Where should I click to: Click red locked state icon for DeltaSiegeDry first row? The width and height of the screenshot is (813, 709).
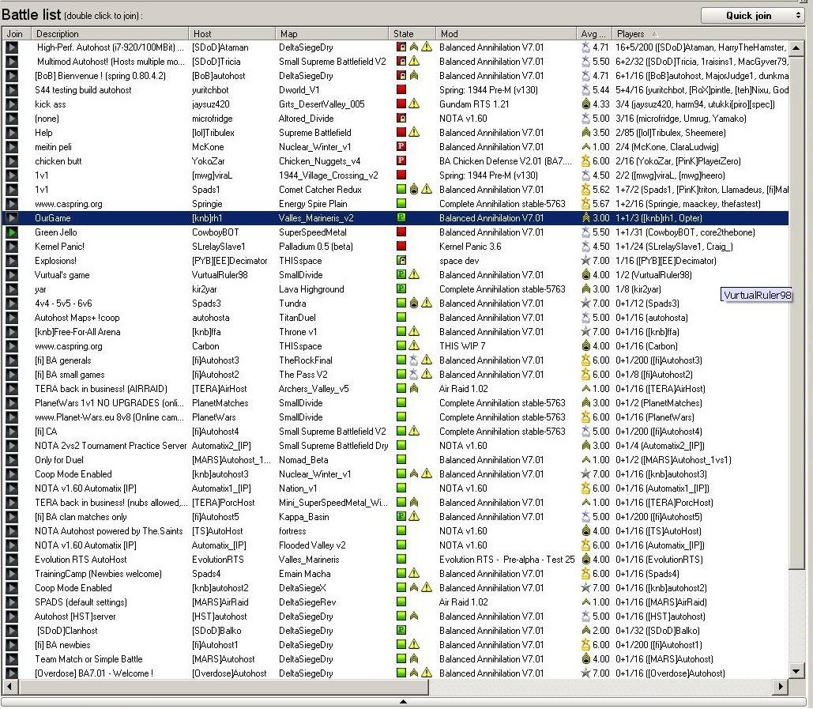click(x=401, y=47)
